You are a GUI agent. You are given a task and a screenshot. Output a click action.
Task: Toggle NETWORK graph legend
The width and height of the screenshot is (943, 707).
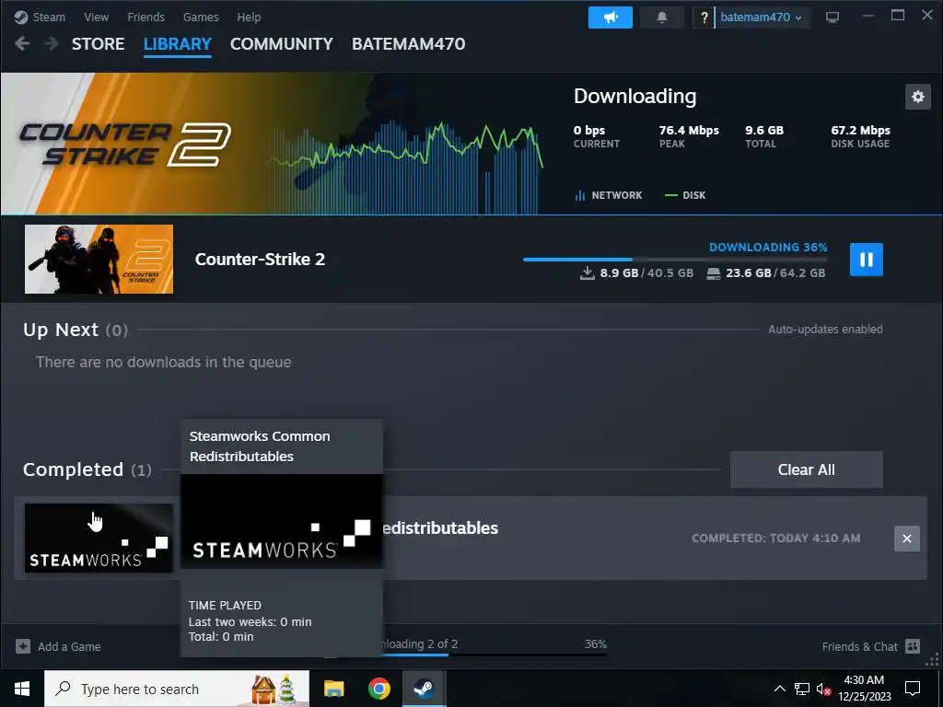coord(609,195)
